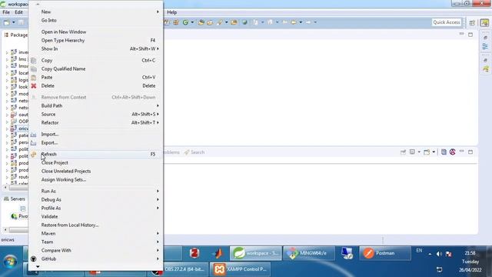492x277 pixels.
Task: Click the GitHub octocat icon
Action: coord(34,259)
